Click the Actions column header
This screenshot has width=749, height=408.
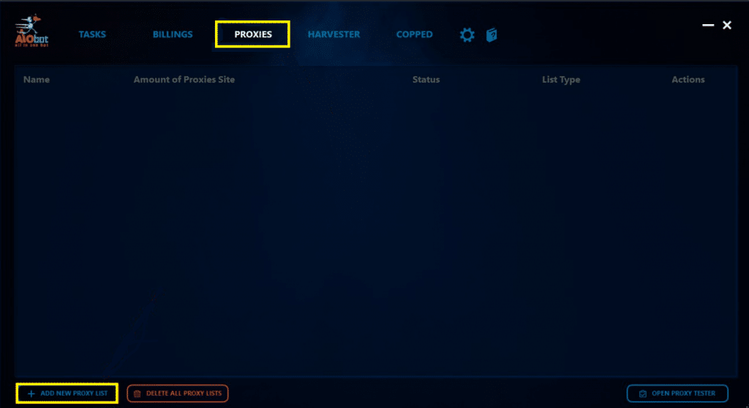(688, 80)
